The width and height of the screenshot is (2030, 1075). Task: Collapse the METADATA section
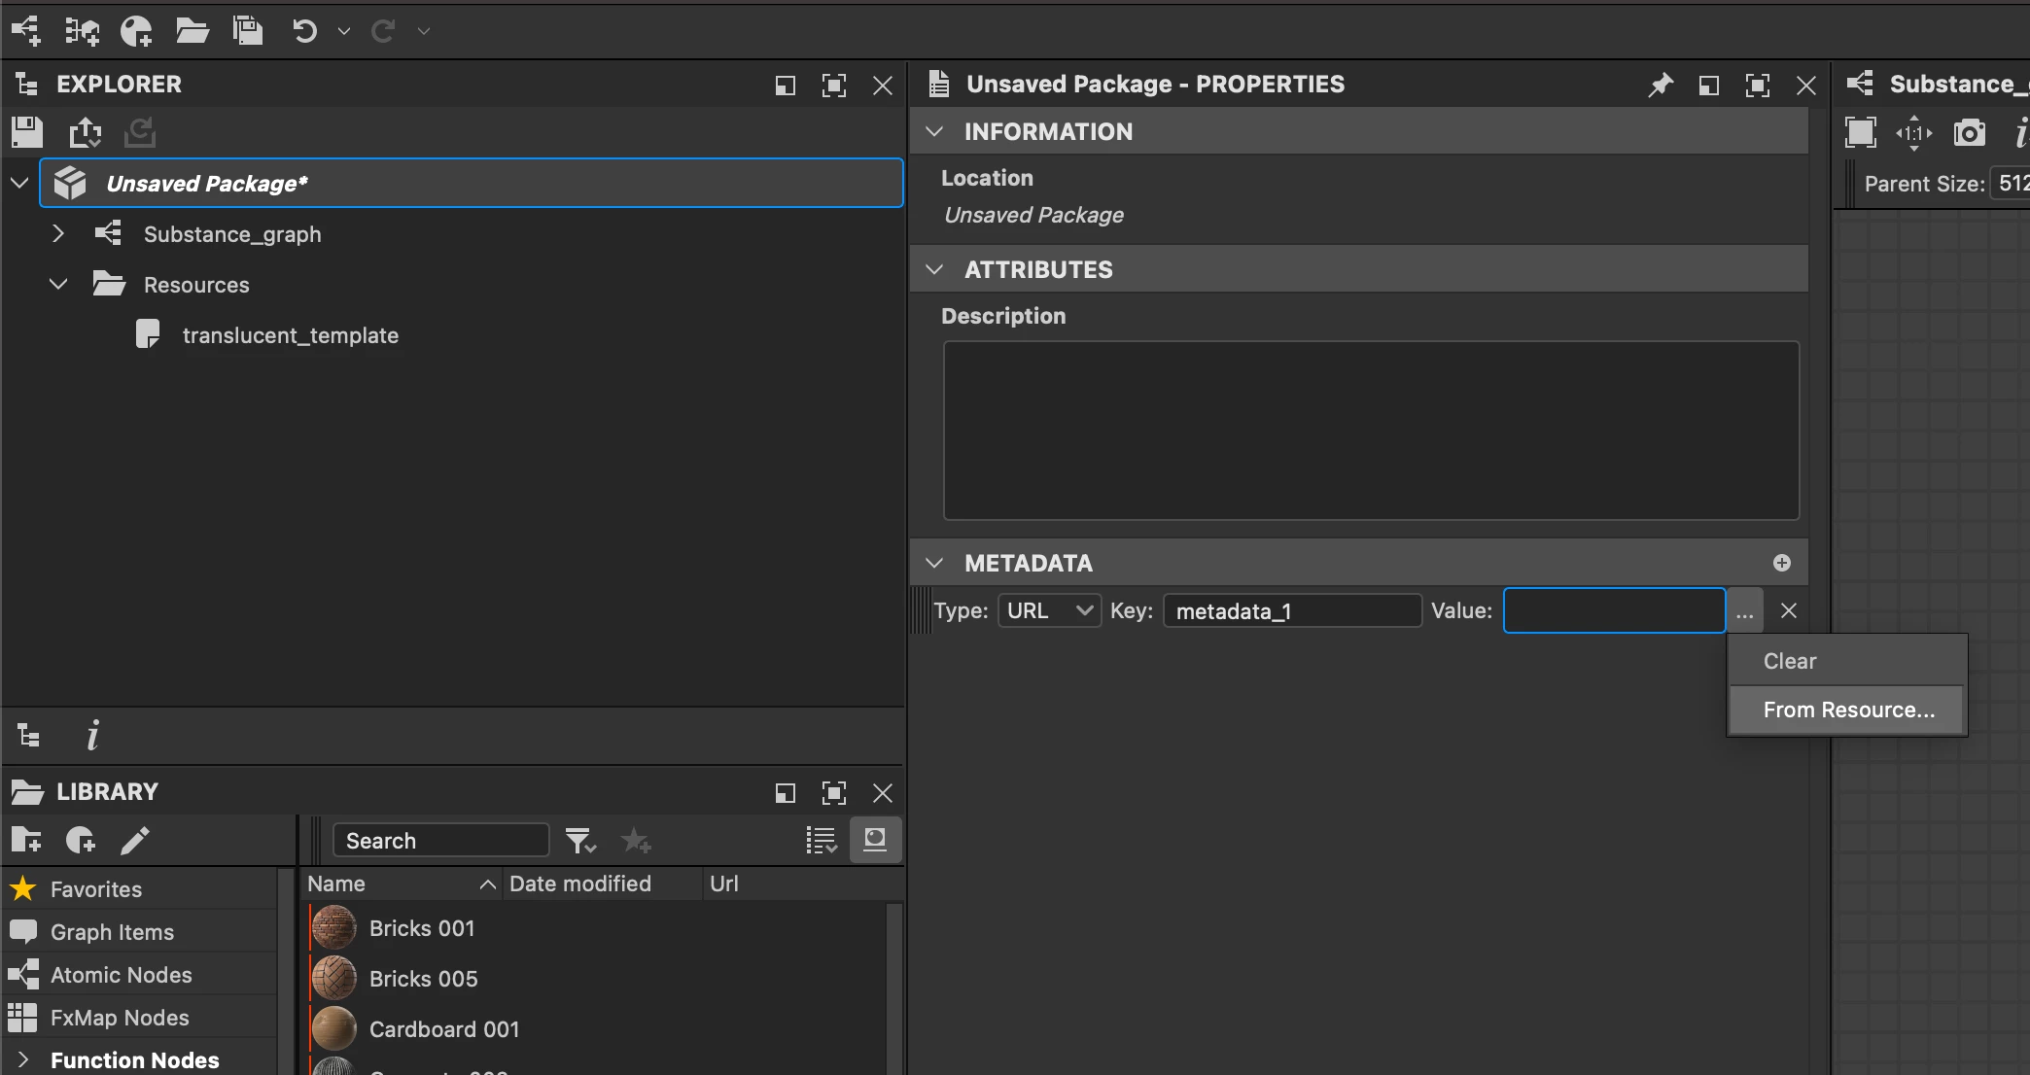point(934,564)
